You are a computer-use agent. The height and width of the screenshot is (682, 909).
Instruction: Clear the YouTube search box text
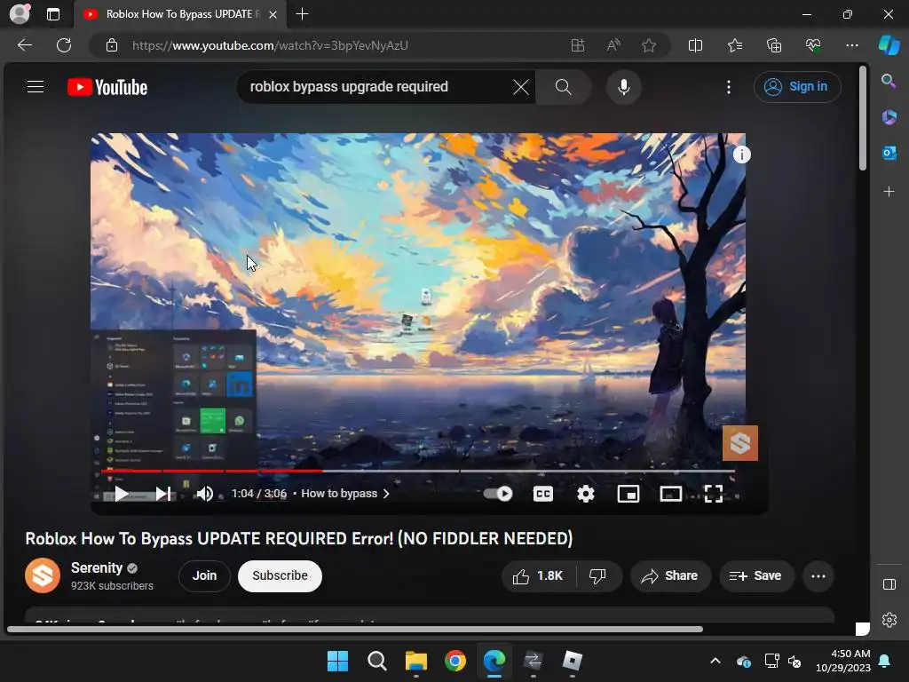coord(520,87)
